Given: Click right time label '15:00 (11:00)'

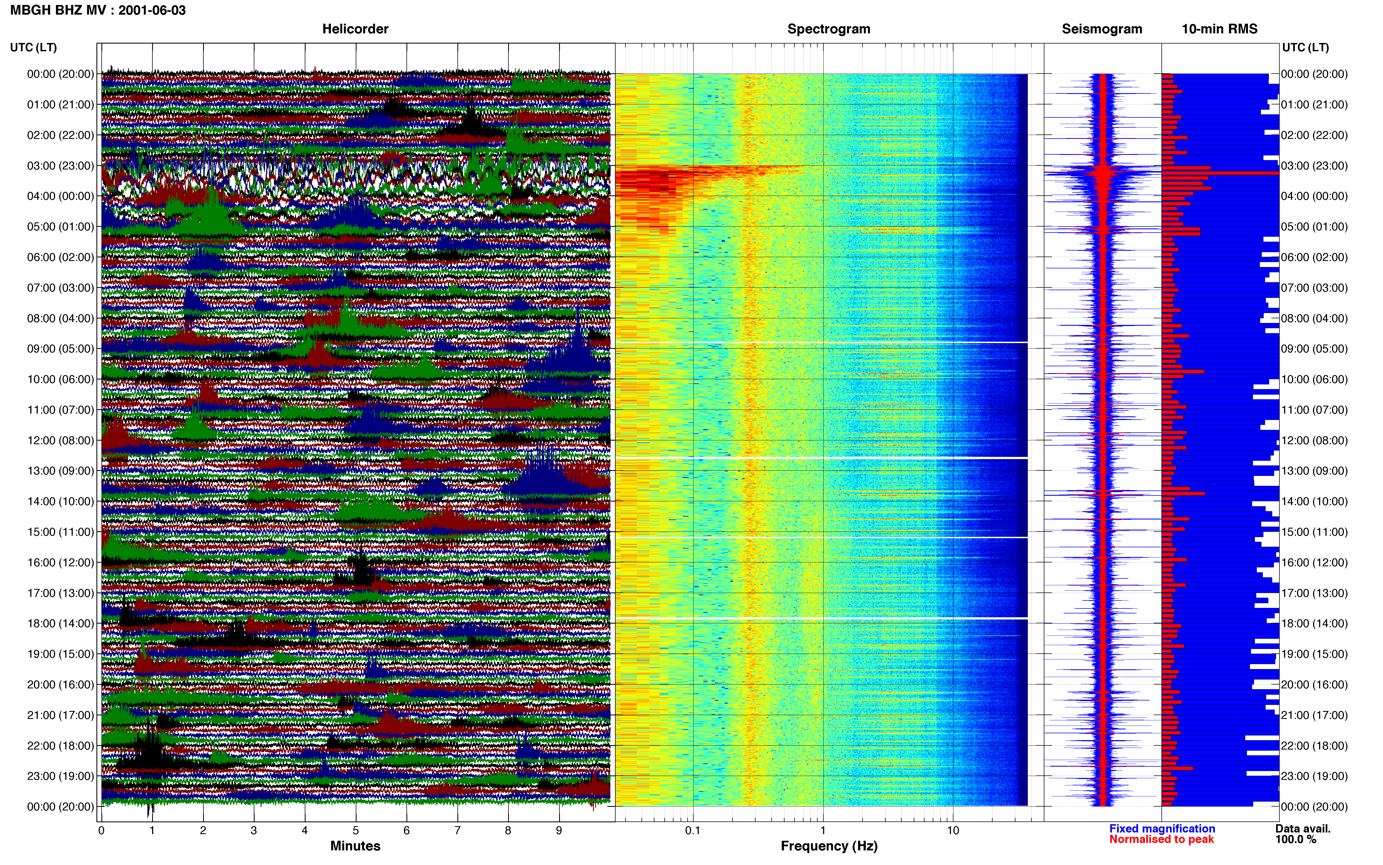Looking at the screenshot, I should click(1314, 532).
